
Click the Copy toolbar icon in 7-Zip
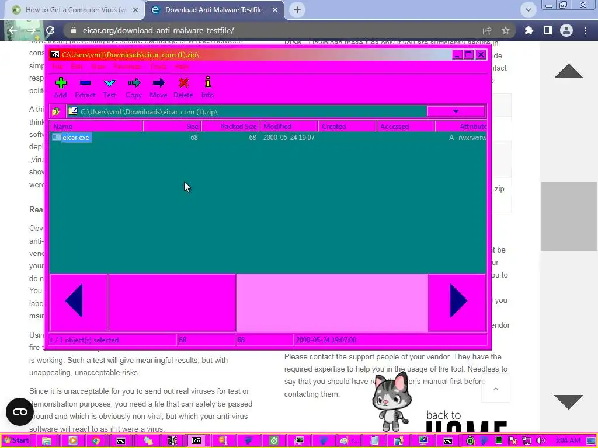134,88
